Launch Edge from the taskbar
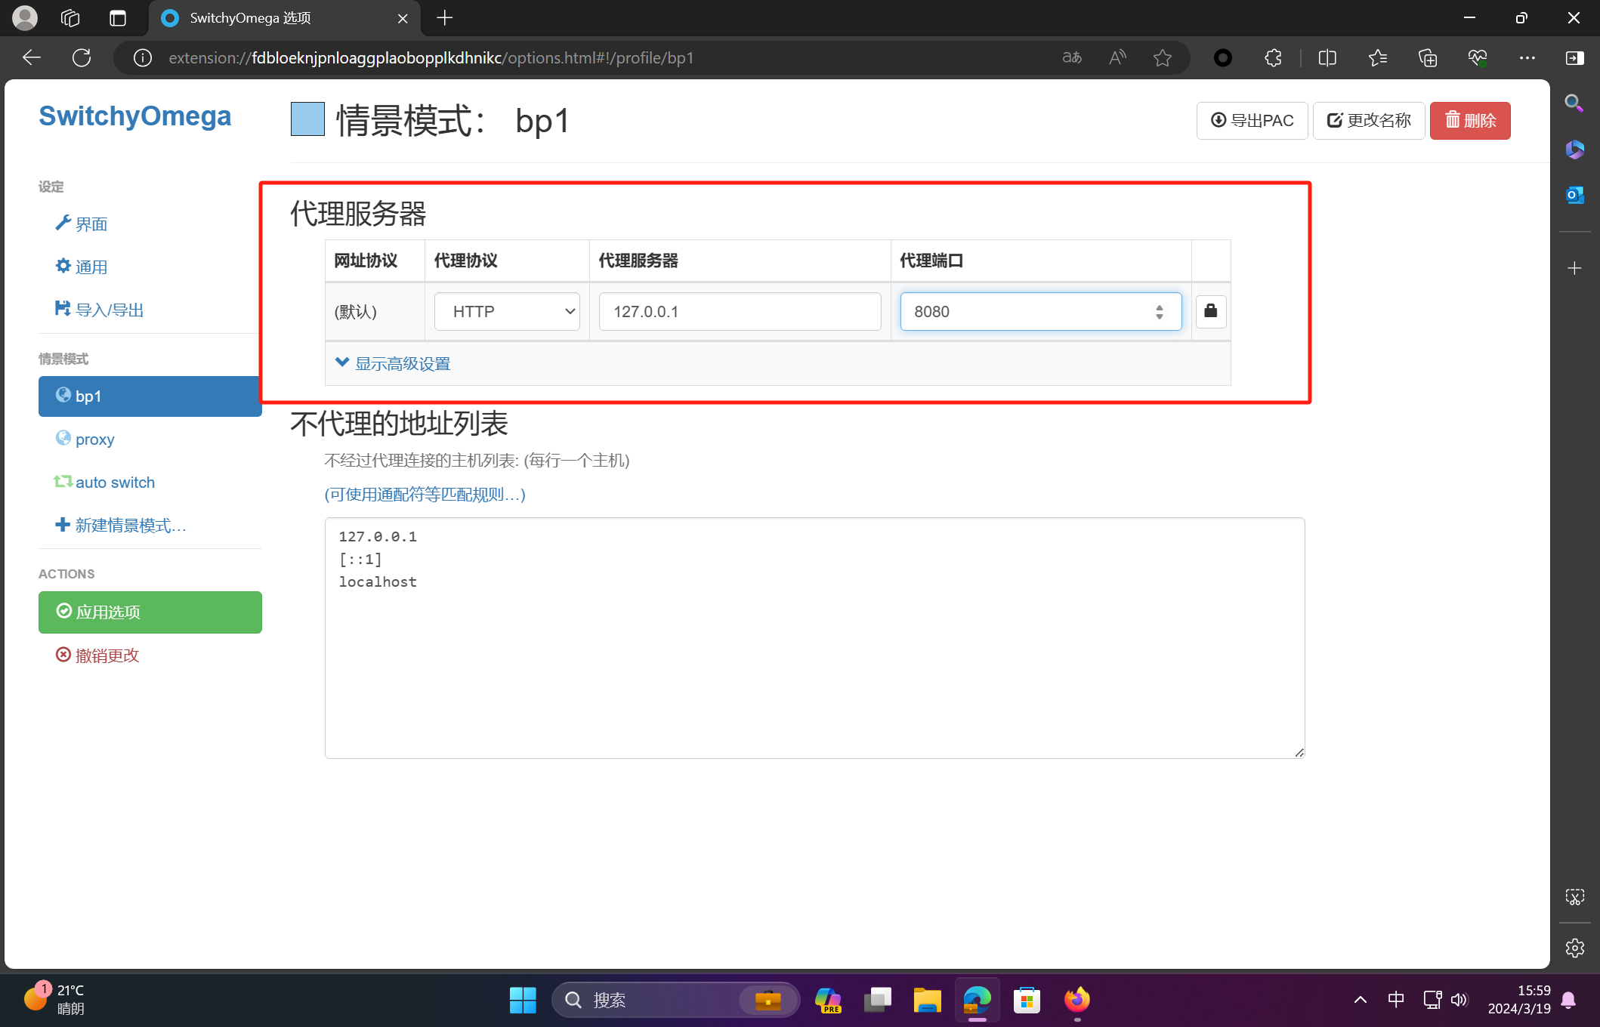Screen dimensions: 1600x1027 tap(976, 1000)
